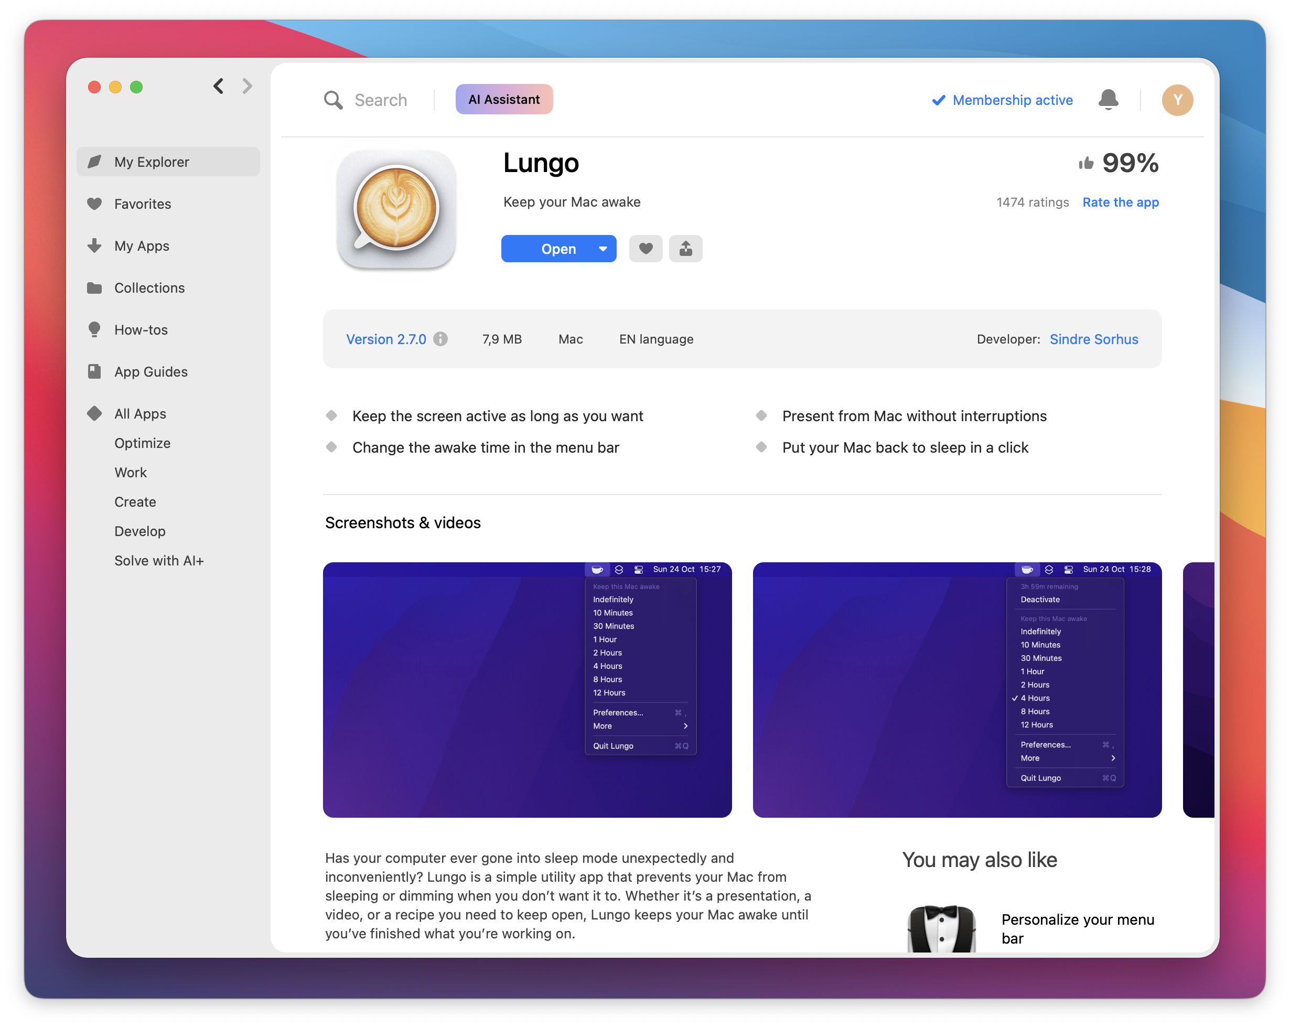The height and width of the screenshot is (1027, 1290).
Task: Click Keep your Mac awake subtitle
Action: point(572,202)
